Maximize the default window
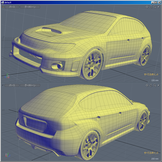Viewport: 162px width, 162px height. pyautogui.click(x=156, y=2)
